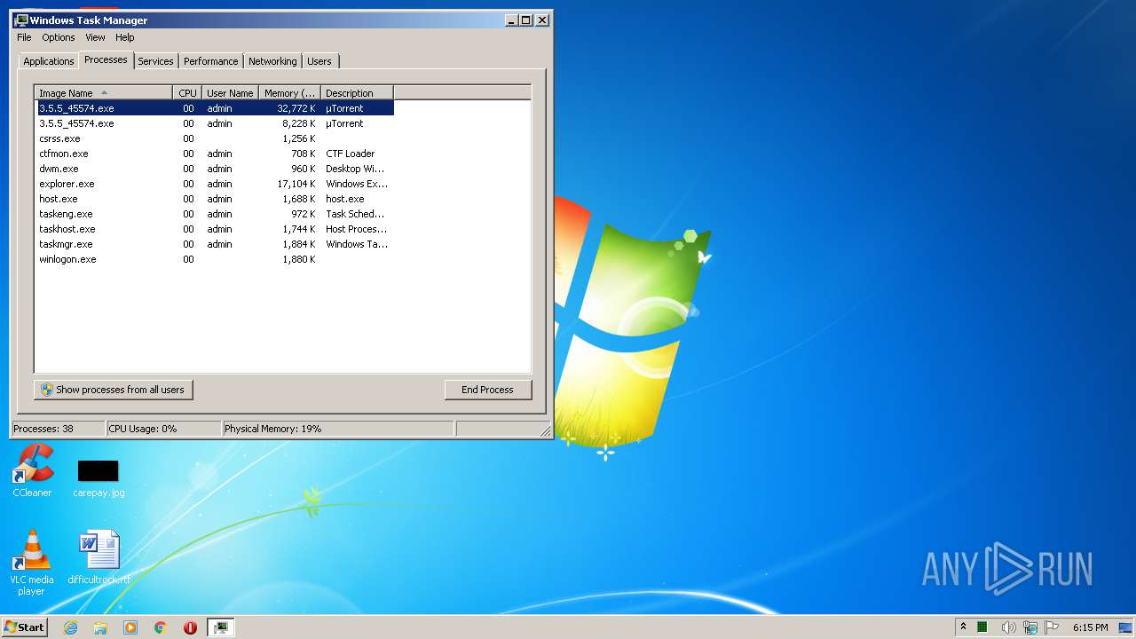Select 3.5.5_45574.exe row using 8,228 K
Image resolution: width=1136 pixels, height=639 pixels.
(x=214, y=123)
